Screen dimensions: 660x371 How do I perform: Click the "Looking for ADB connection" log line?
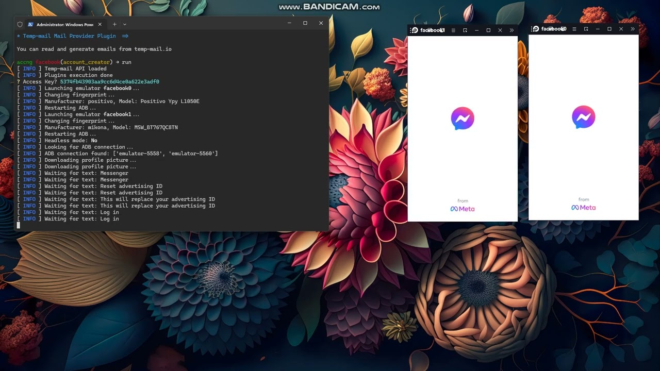pos(75,147)
